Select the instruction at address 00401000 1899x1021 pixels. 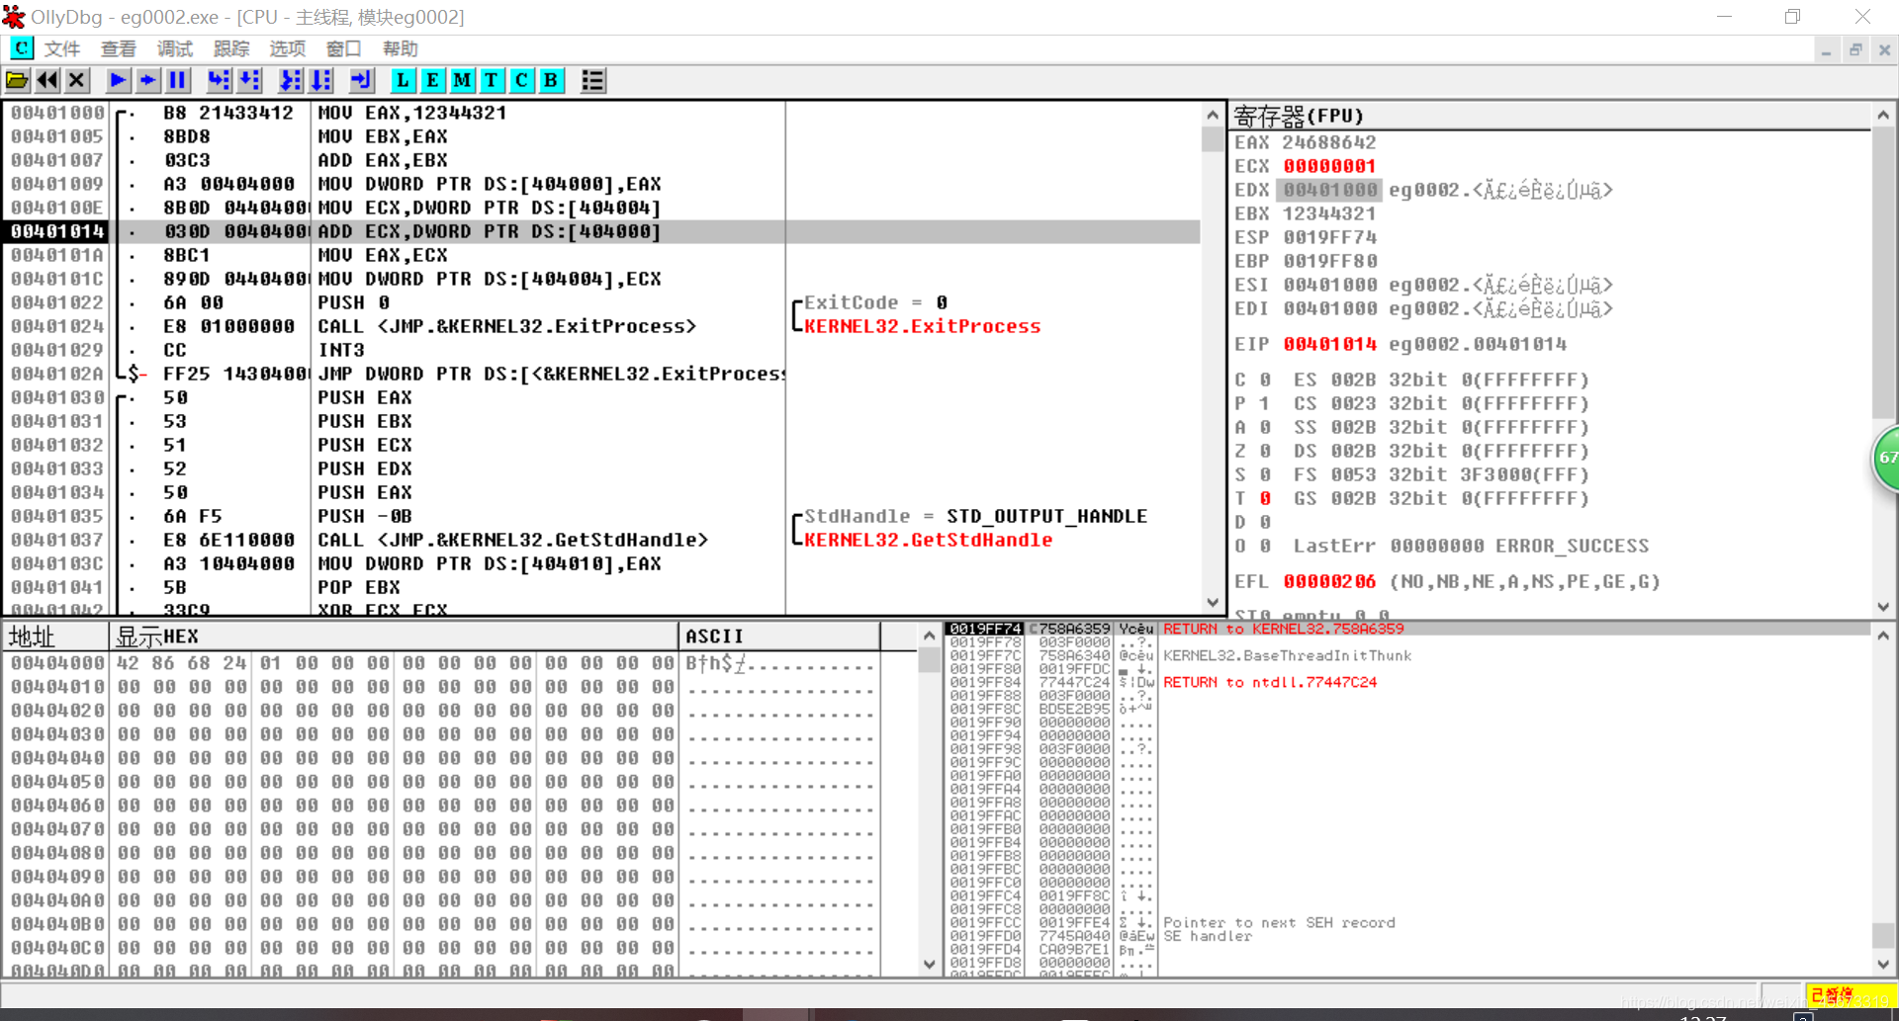(600, 113)
